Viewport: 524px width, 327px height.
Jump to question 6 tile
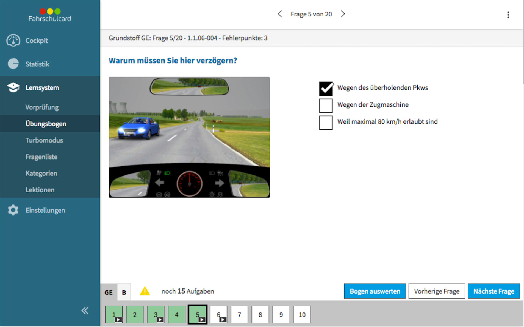218,314
